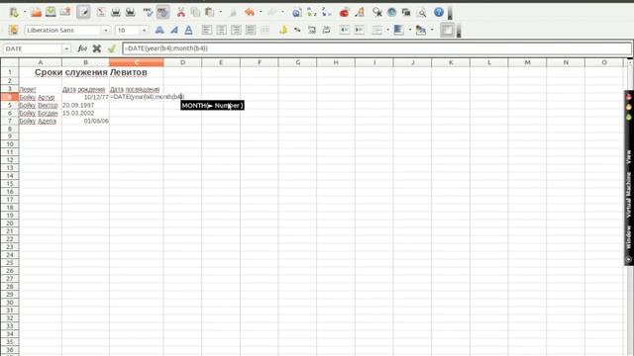This screenshot has width=634, height=356.
Task: Export directly as PDF
Action: coord(101,13)
